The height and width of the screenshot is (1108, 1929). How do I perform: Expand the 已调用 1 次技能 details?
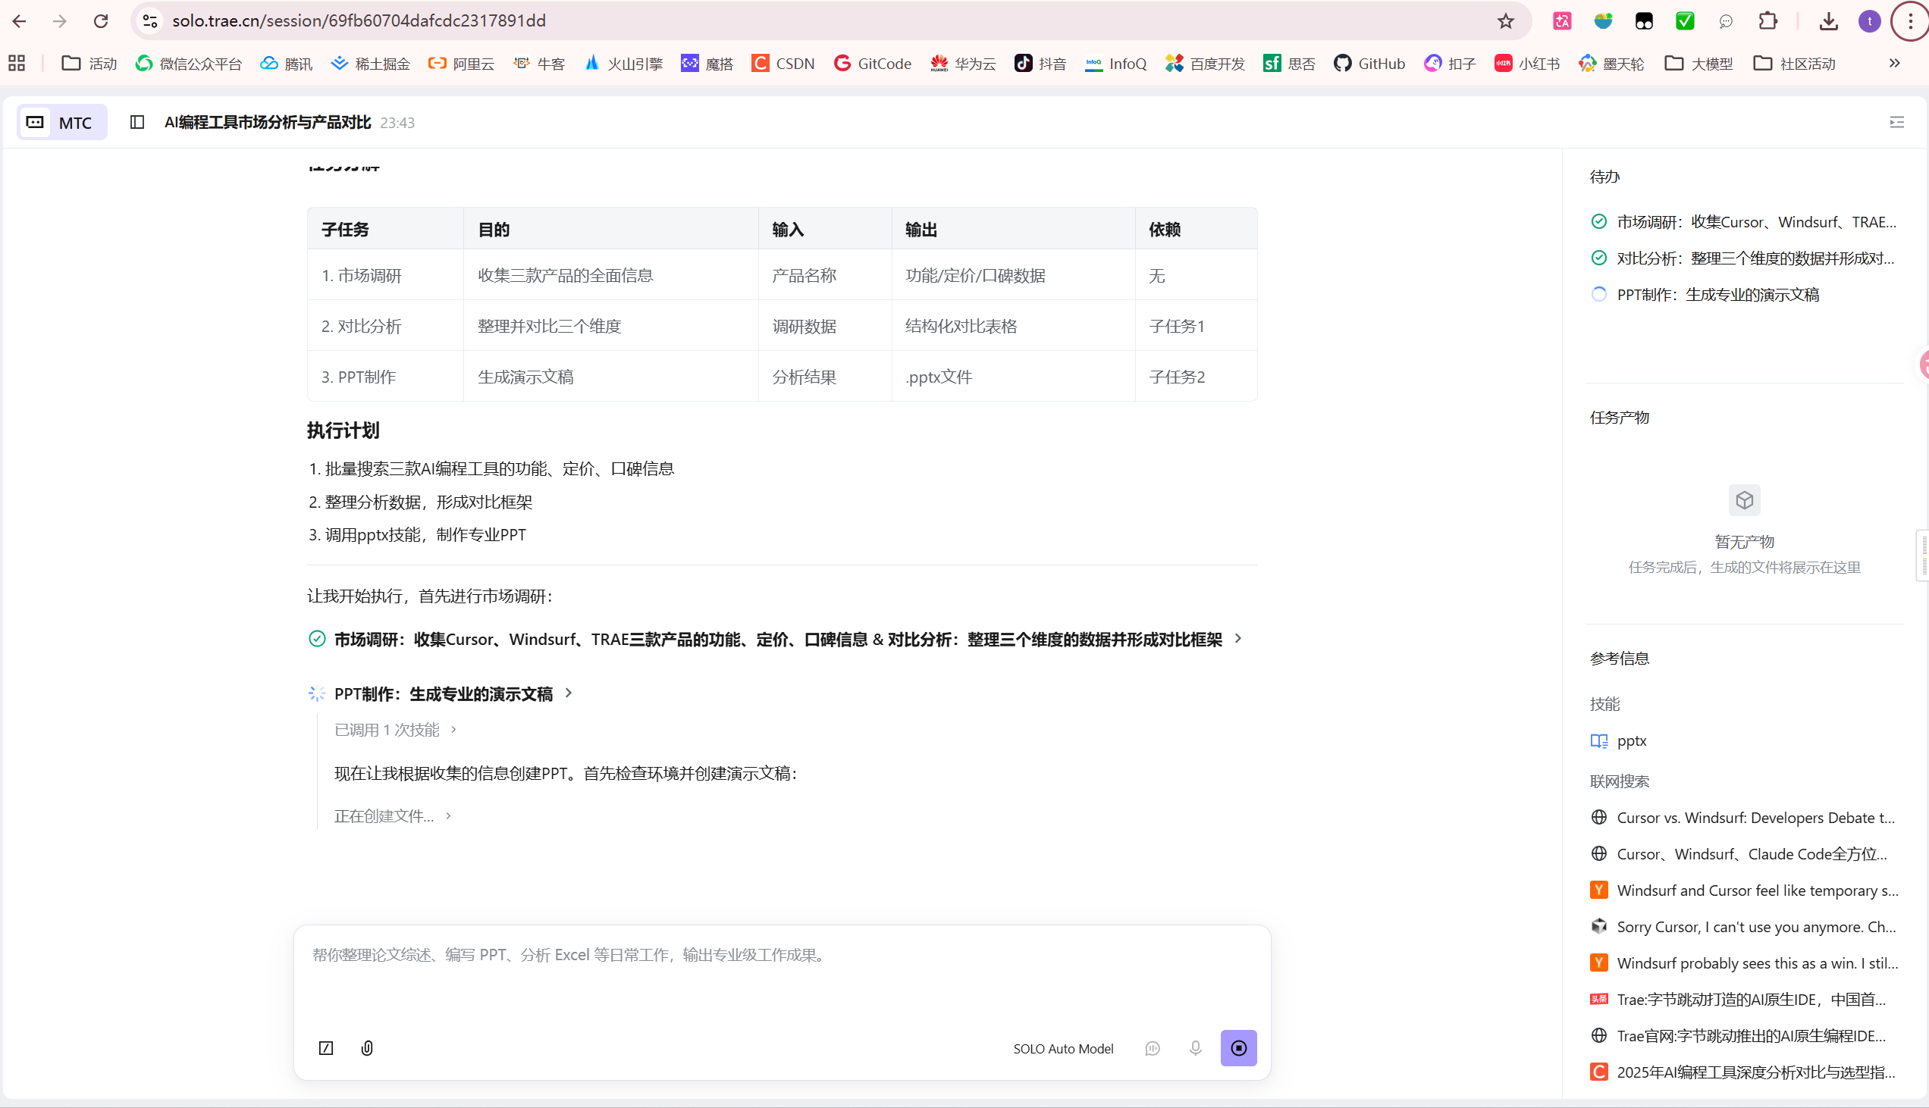[396, 730]
